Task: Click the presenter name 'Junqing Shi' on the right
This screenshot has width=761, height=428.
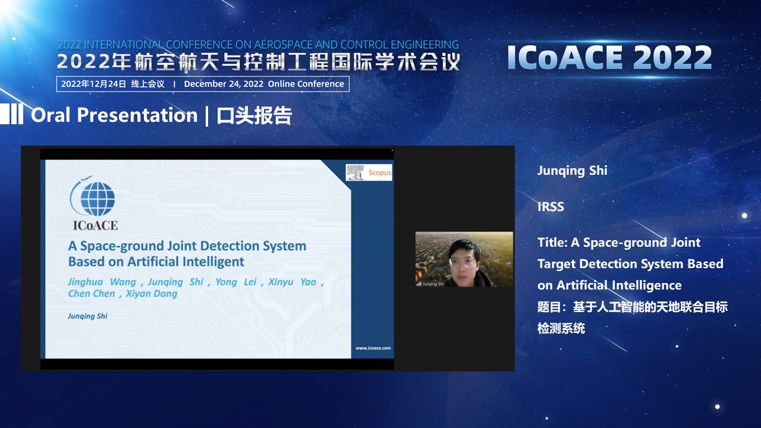Action: 572,171
